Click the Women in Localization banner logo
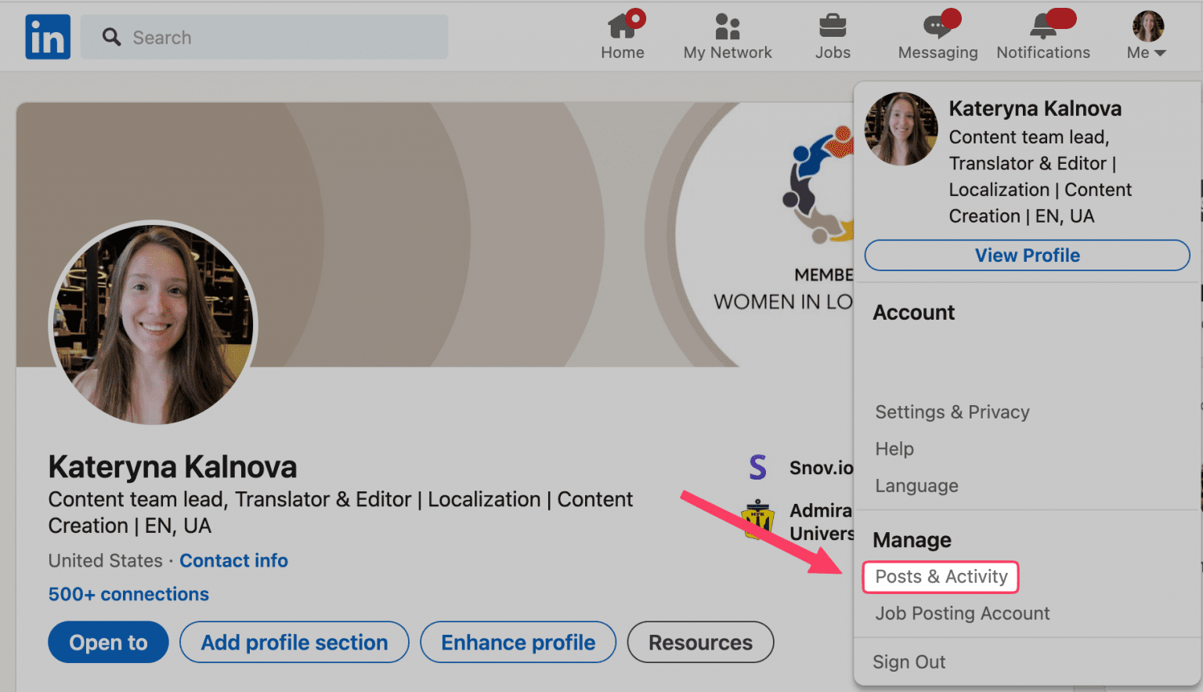This screenshot has height=692, width=1203. click(819, 187)
